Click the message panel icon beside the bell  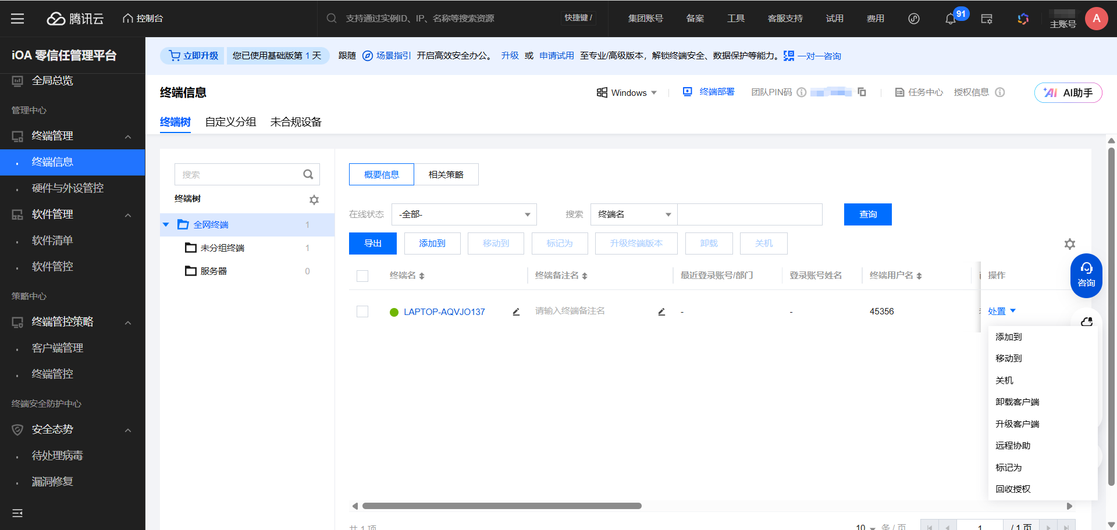[x=987, y=19]
